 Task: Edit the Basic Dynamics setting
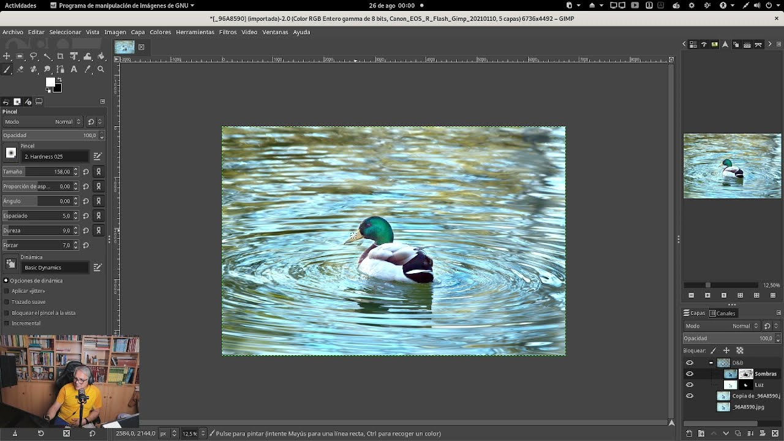pyautogui.click(x=97, y=268)
